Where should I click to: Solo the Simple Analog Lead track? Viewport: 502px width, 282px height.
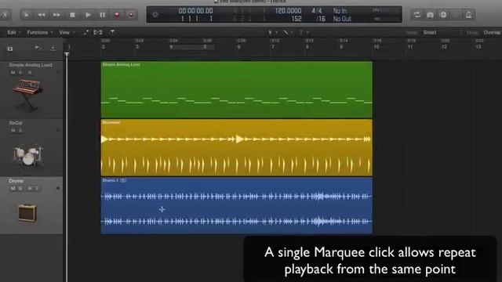point(20,73)
